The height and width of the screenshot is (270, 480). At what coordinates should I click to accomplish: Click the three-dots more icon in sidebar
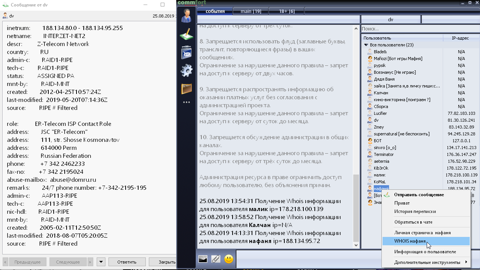pos(187,102)
